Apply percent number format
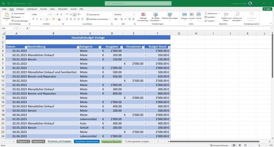The width and height of the screenshot is (274, 147). tap(121, 19)
